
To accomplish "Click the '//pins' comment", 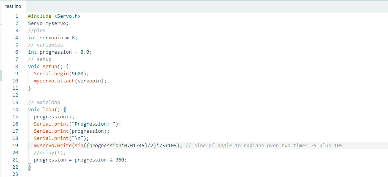I will [36, 31].
